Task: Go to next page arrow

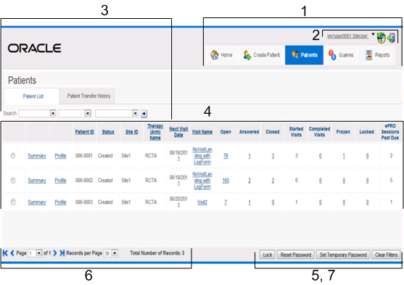Action: (x=55, y=253)
